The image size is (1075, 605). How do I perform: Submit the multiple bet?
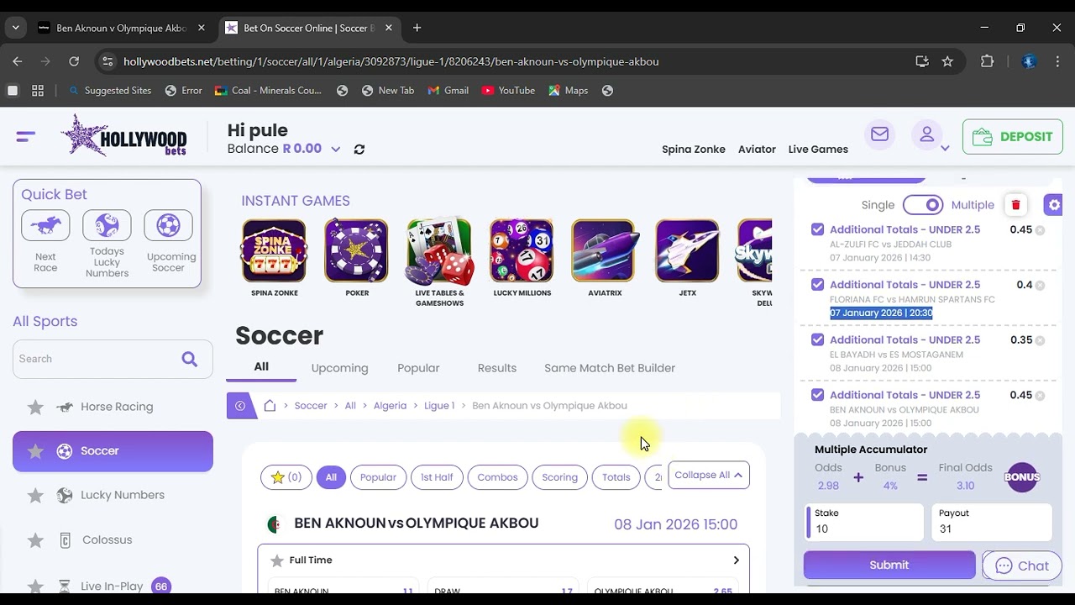889,565
